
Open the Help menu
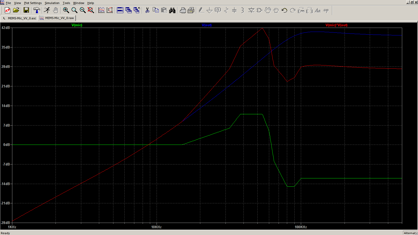point(91,3)
